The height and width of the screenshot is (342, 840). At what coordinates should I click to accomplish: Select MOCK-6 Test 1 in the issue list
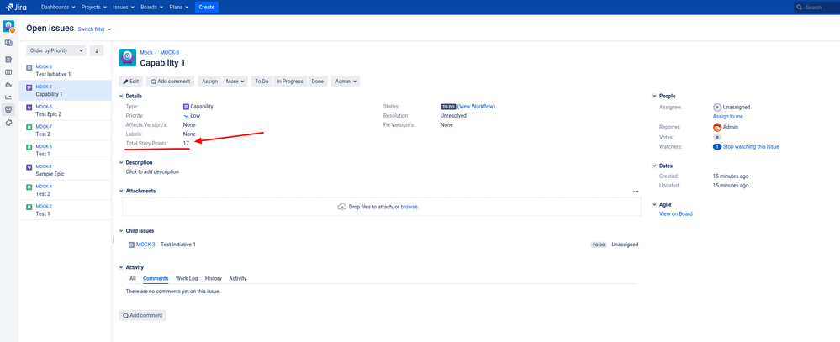tap(66, 150)
